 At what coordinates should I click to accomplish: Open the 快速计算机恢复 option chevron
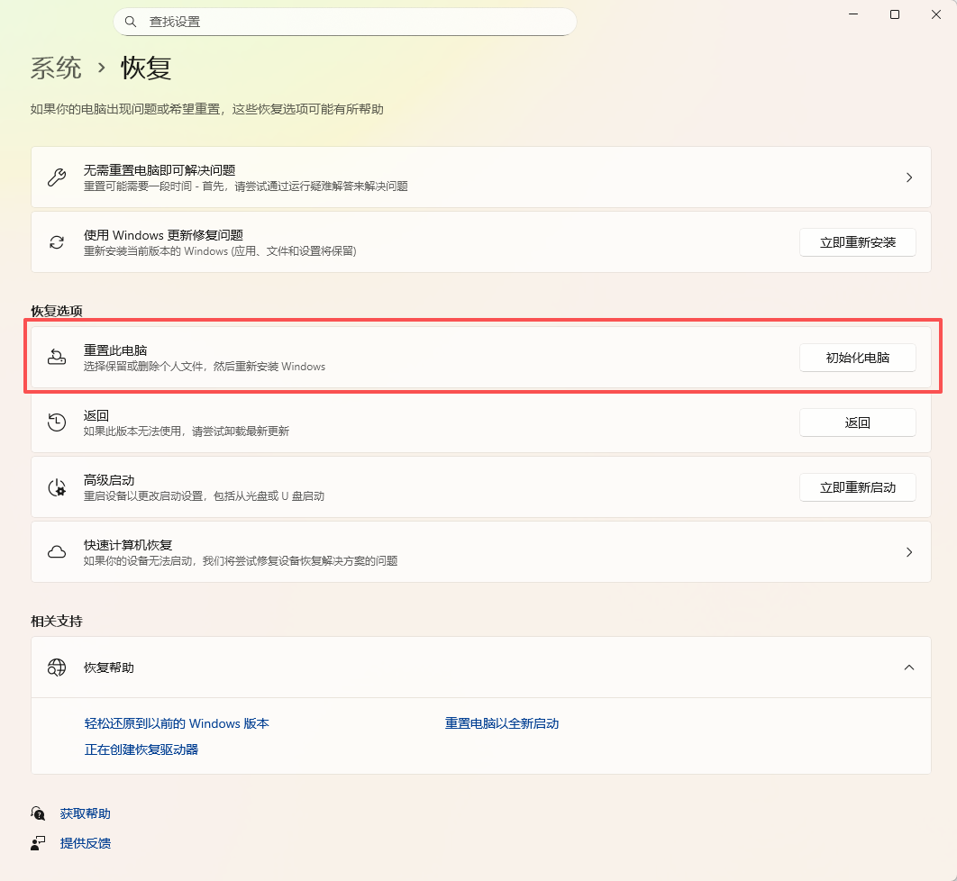click(x=909, y=551)
